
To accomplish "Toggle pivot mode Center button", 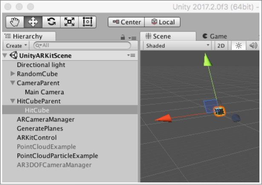I will [x=127, y=22].
